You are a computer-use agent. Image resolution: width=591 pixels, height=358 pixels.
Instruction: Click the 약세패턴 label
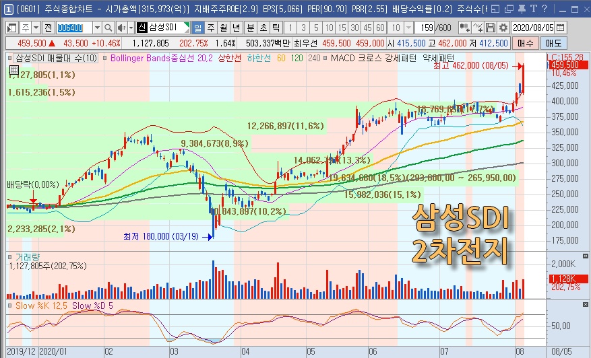click(438, 58)
